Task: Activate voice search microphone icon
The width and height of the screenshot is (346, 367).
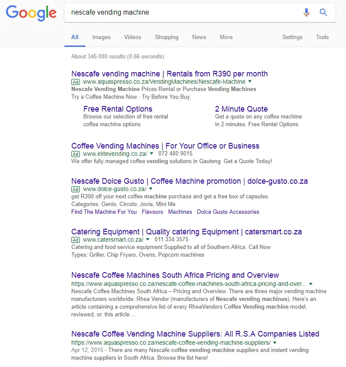Action: tap(307, 12)
